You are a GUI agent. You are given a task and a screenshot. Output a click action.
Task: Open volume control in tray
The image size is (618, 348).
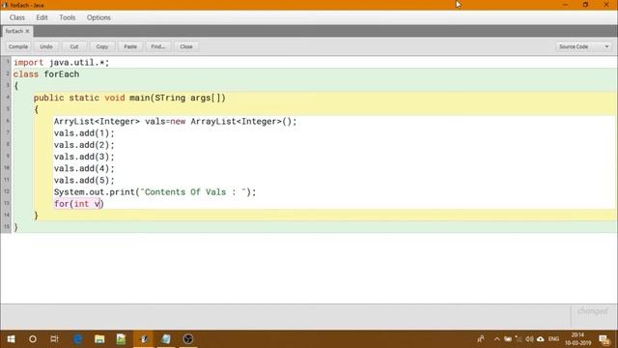529,339
